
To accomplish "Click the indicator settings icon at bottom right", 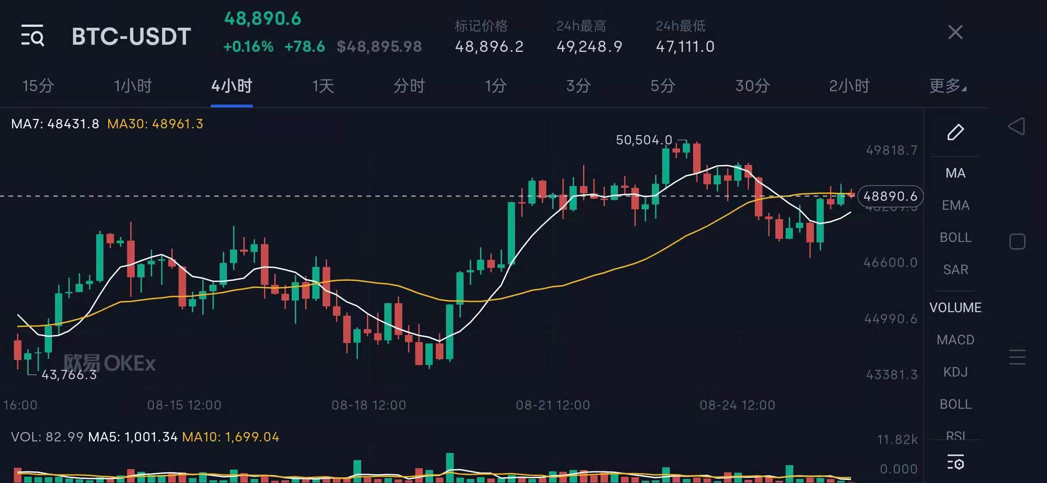I will click(x=955, y=462).
